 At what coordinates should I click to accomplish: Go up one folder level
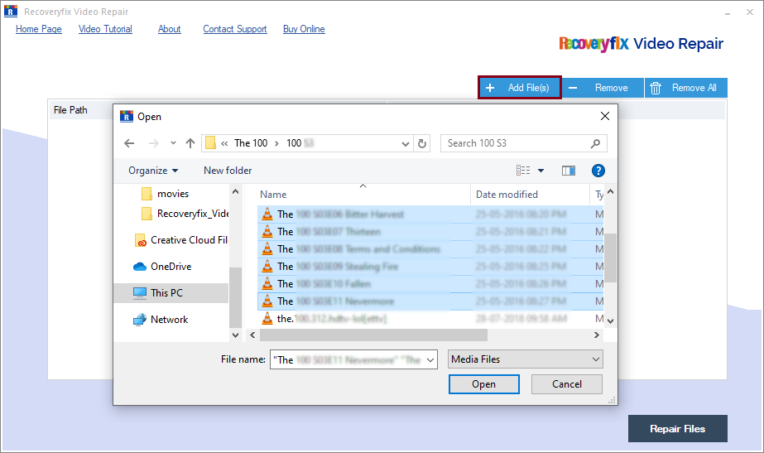click(190, 143)
